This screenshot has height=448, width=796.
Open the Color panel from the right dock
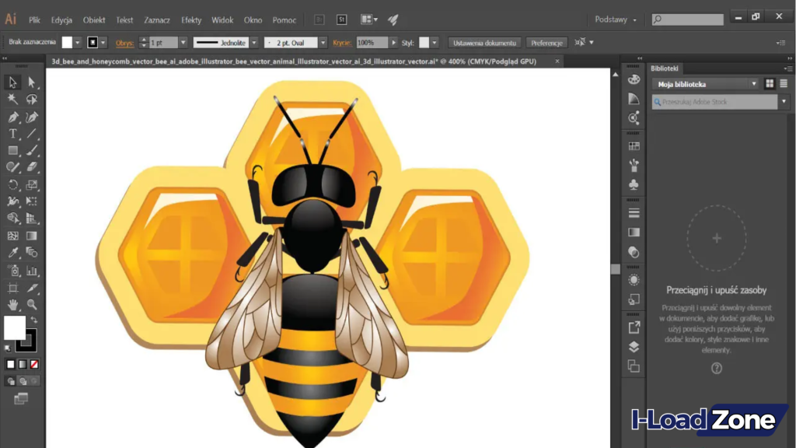(x=634, y=78)
